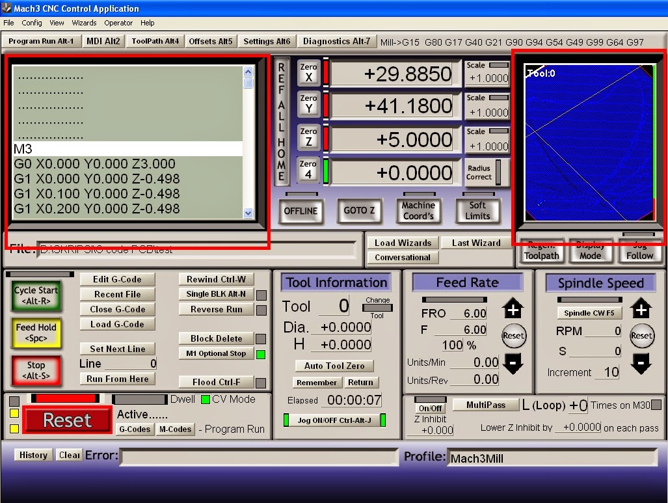
Task: Click the toolpath preview display
Action: pyautogui.click(x=589, y=143)
